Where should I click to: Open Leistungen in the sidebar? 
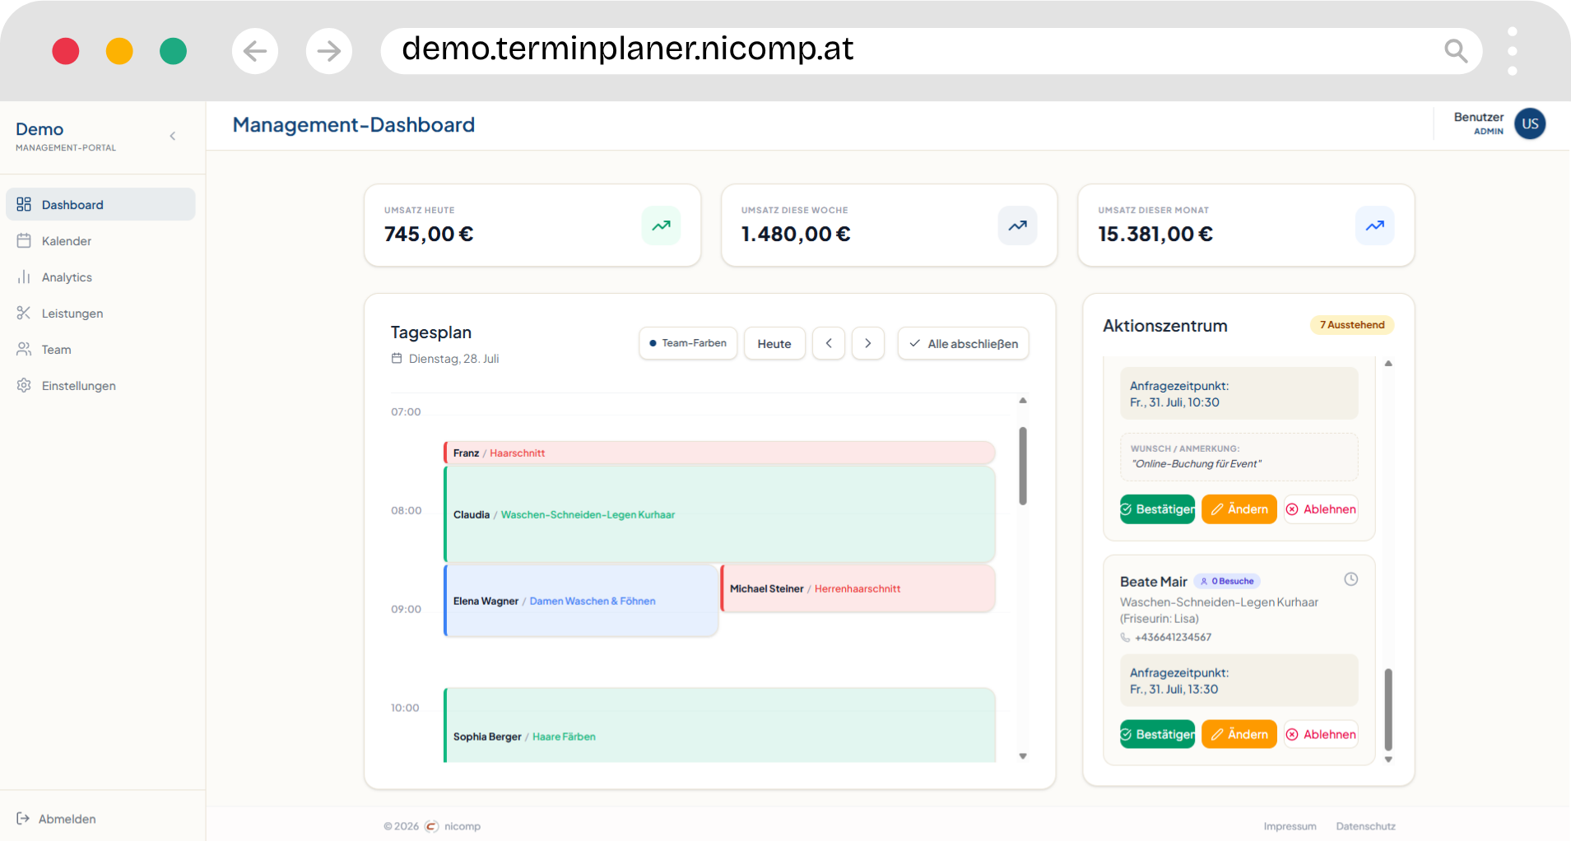tap(100, 313)
